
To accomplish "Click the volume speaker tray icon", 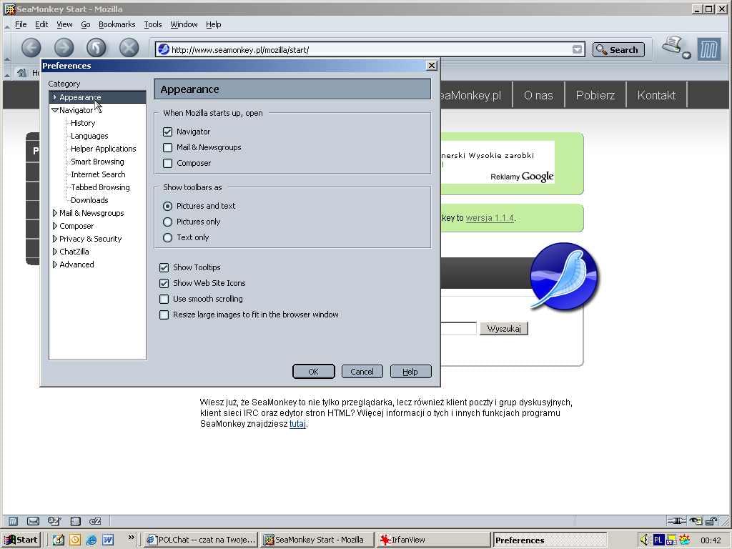I will click(x=644, y=540).
